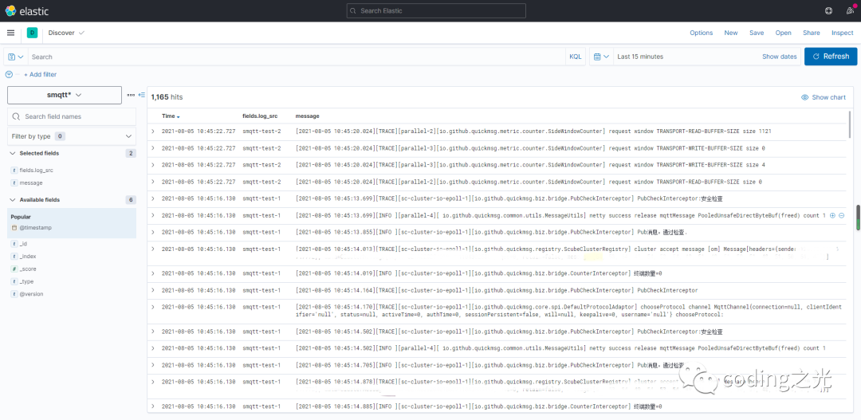Image resolution: width=861 pixels, height=420 pixels.
Task: Click Share in top menu
Action: pos(812,33)
